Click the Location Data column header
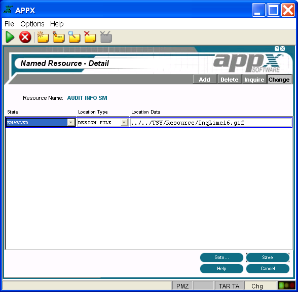The width and height of the screenshot is (298, 292). pyautogui.click(x=146, y=112)
